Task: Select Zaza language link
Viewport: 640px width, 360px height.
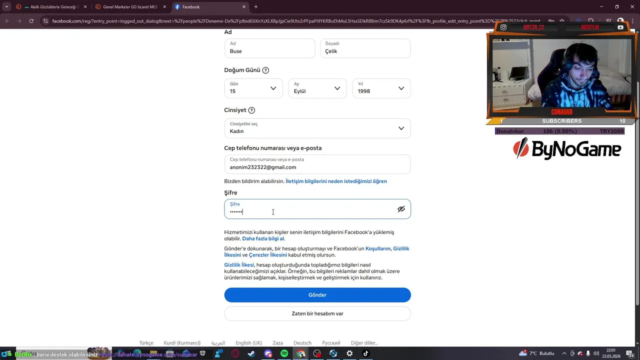Action: coord(278,343)
